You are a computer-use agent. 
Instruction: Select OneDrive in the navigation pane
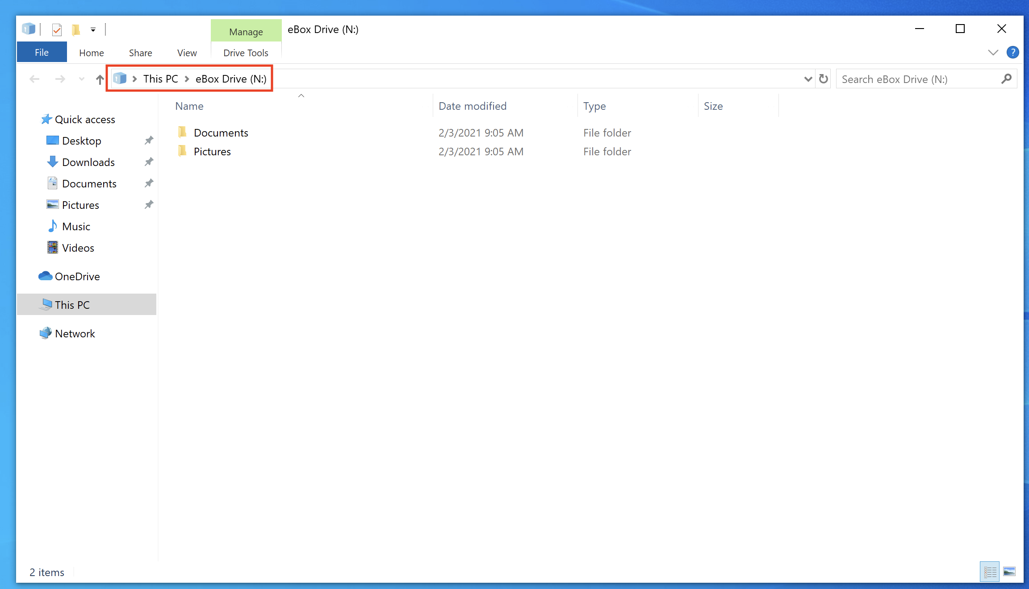(77, 276)
